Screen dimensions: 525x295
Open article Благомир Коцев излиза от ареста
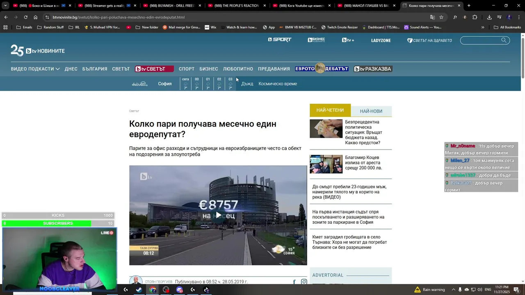pyautogui.click(x=363, y=163)
